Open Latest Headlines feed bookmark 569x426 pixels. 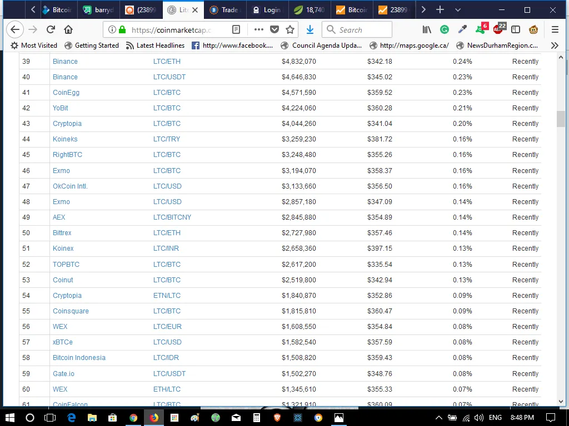(x=155, y=45)
